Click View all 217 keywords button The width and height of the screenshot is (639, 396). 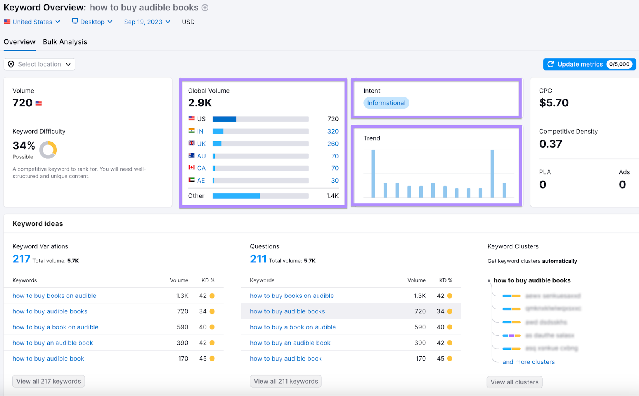coord(48,381)
